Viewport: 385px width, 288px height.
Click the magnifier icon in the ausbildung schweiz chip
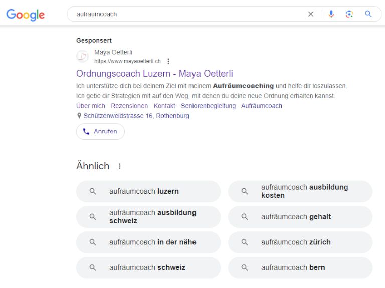pos(93,217)
